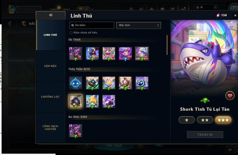Select the two-star tier button

click(x=205, y=120)
